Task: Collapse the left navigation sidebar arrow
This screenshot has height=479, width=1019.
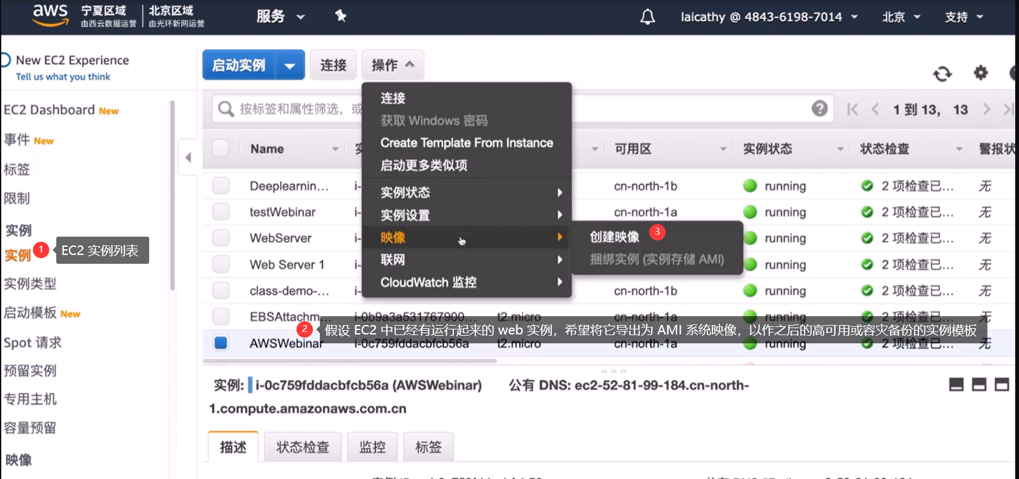Action: 188,157
